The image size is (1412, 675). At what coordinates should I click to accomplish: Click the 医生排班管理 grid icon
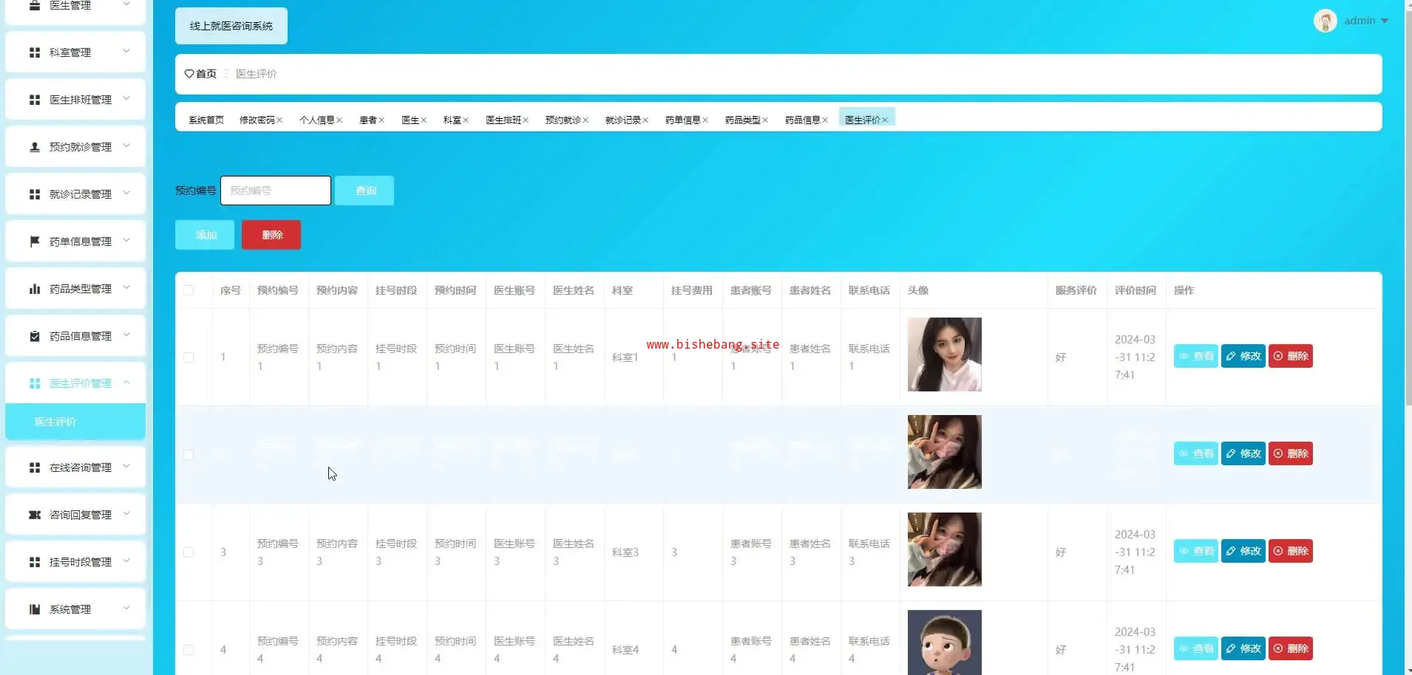(35, 100)
